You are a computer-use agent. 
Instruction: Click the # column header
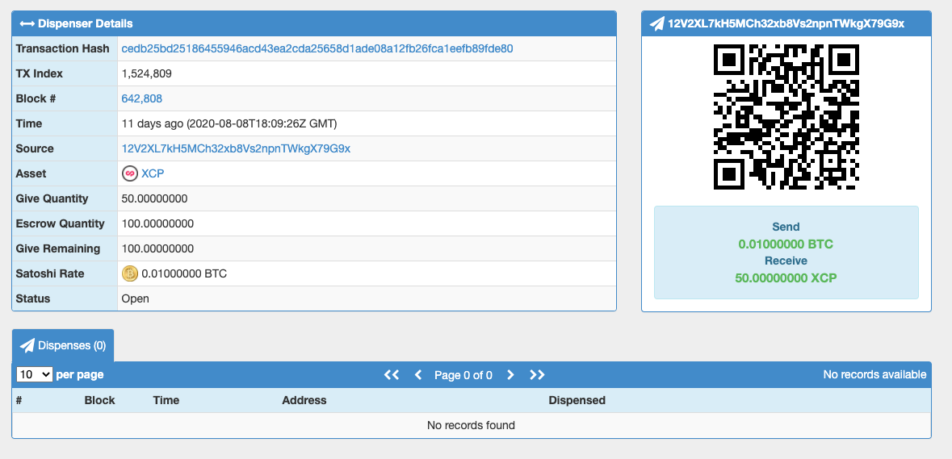coord(19,400)
